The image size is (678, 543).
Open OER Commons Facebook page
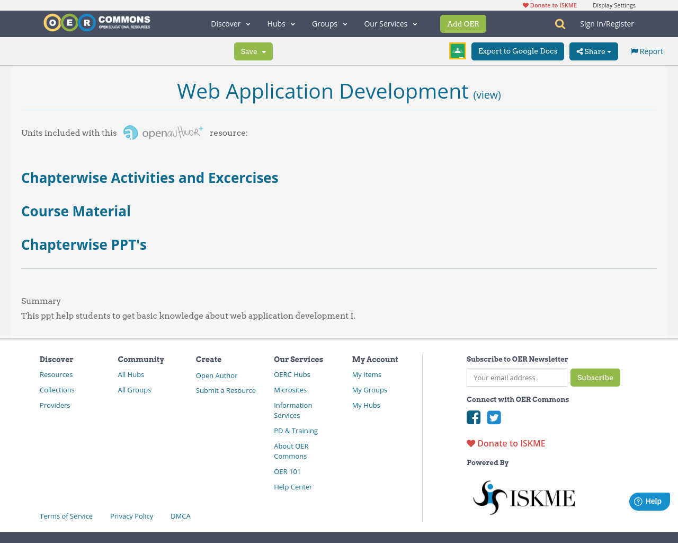473,417
